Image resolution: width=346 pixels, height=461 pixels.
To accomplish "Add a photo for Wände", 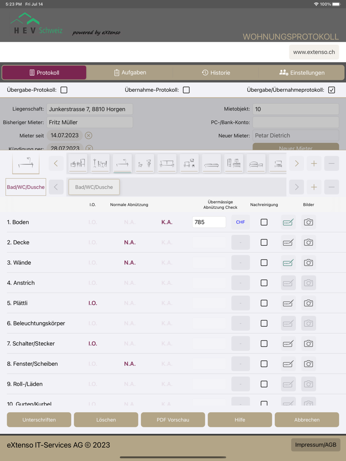I will click(x=308, y=263).
